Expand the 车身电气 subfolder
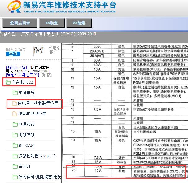Image resolution: width=188 pixels, height=183 pixels. point(27,93)
